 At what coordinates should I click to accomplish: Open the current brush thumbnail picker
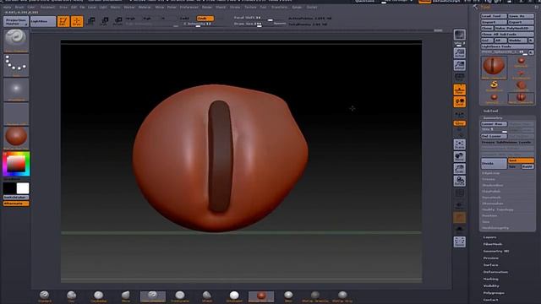16,41
